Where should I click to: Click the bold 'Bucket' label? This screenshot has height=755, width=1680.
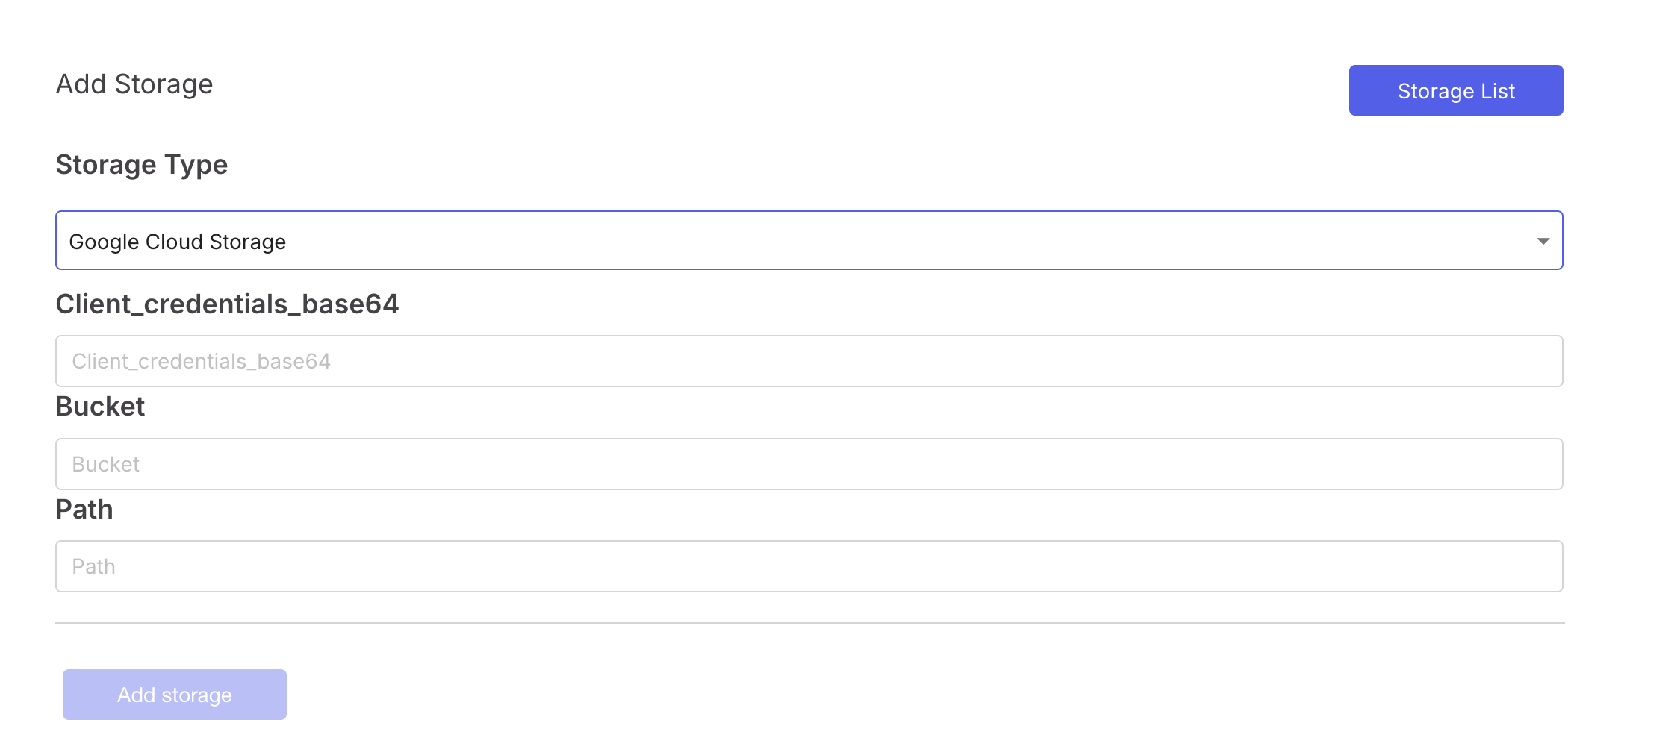100,407
